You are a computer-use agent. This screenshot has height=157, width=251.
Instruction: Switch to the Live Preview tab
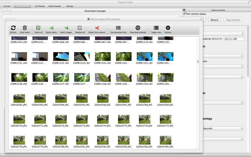pyautogui.click(x=39, y=6)
